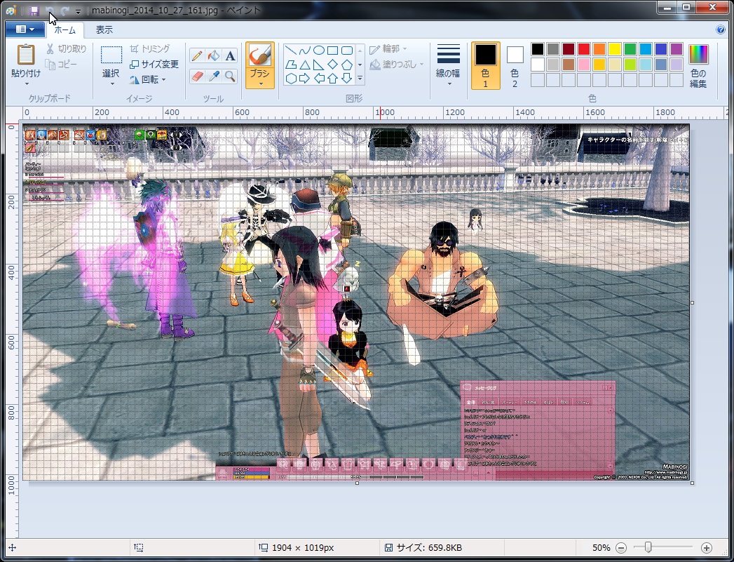Click the Paste clipboard icon
734x562 pixels.
26,55
